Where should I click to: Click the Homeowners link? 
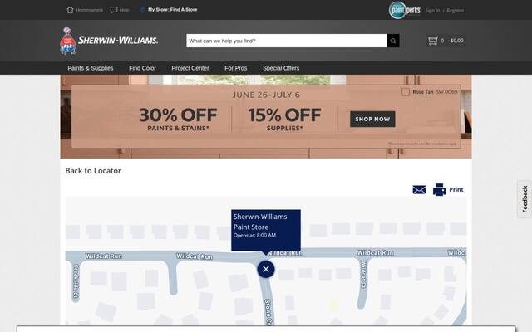point(89,10)
